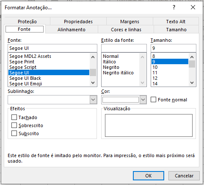Choose Negrito itálico font style
Viewport: 204px width, 185px height.
pyautogui.click(x=118, y=73)
